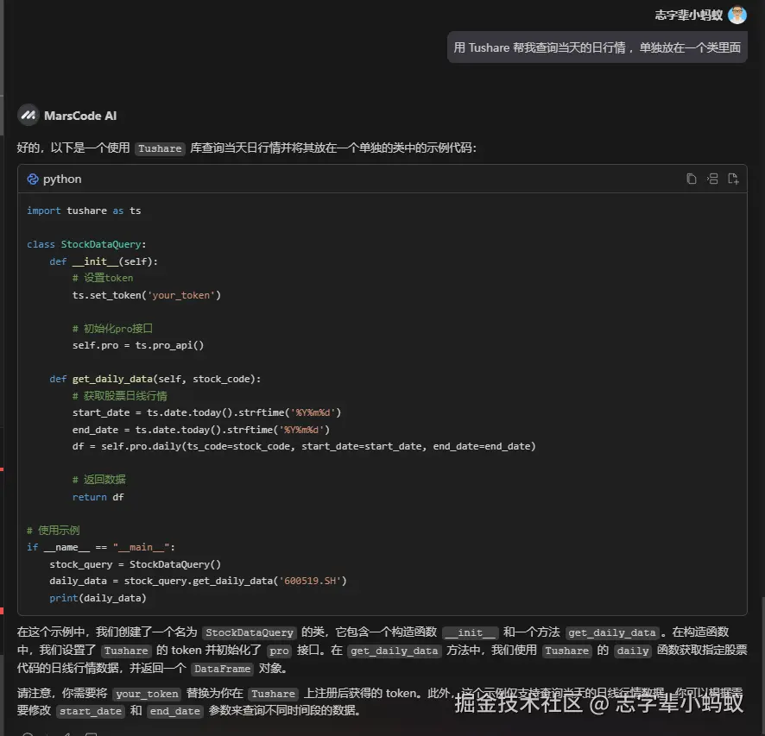Click Tushare chip before '上注册后获得的'
This screenshot has width=765, height=736.
[x=273, y=694]
